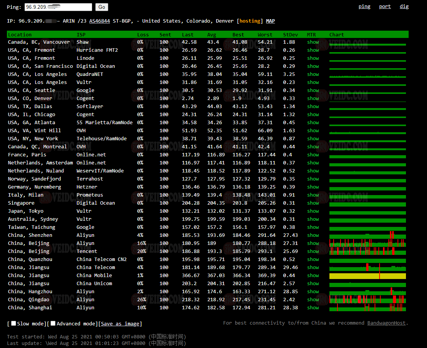Click the Ping IP address input field
The image size is (427, 348).
[58, 7]
